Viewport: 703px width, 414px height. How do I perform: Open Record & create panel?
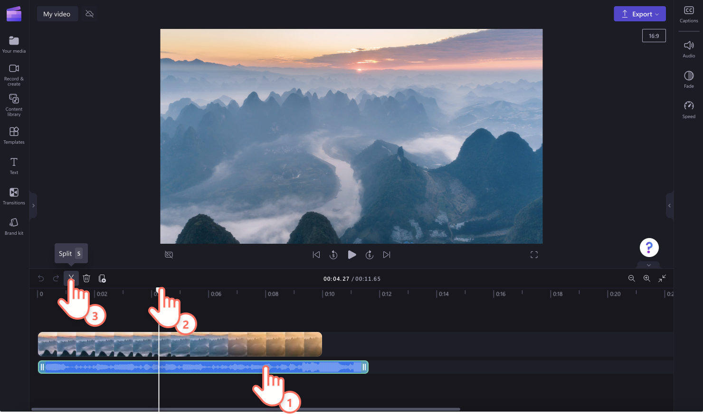click(14, 74)
